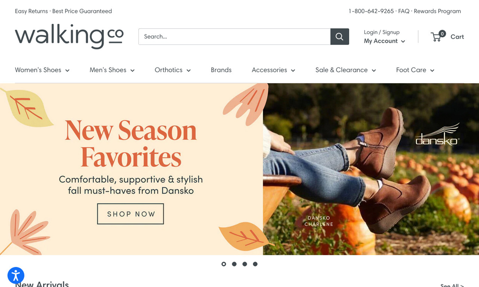Open the accessibility widget icon
This screenshot has height=287, width=479.
[x=16, y=276]
